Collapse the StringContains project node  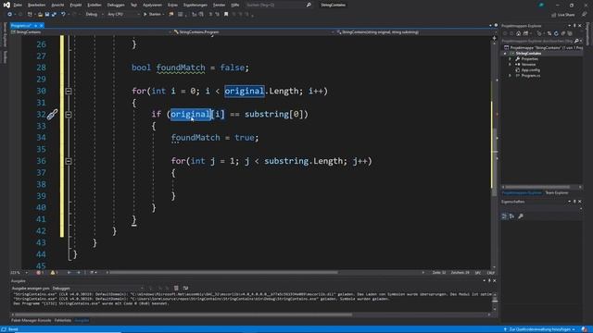(x=505, y=54)
